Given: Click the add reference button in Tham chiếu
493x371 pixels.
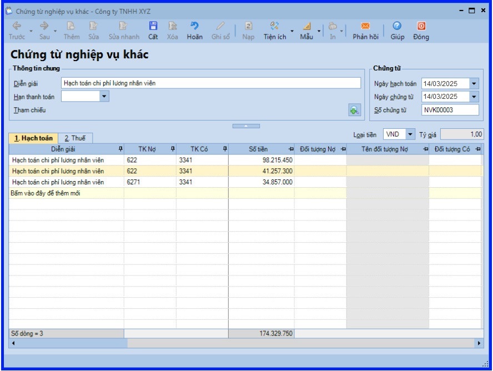Looking at the screenshot, I should (x=354, y=110).
